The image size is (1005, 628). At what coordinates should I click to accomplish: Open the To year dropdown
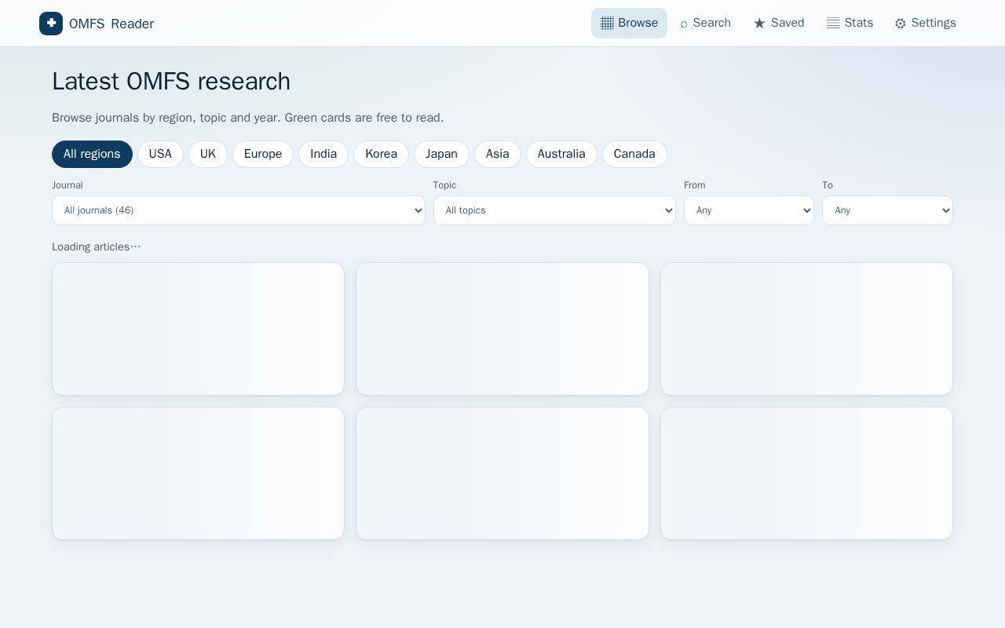887,210
